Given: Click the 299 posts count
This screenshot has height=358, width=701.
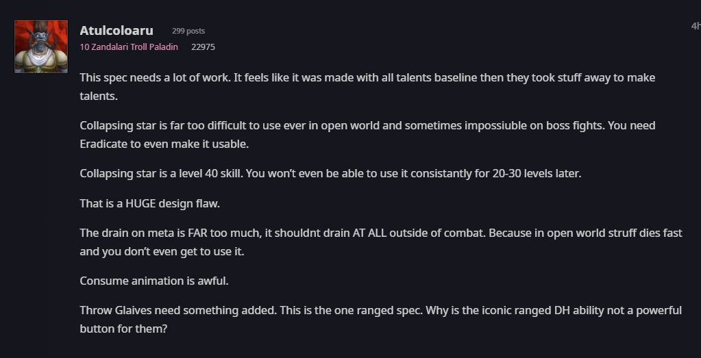Looking at the screenshot, I should 188,31.
